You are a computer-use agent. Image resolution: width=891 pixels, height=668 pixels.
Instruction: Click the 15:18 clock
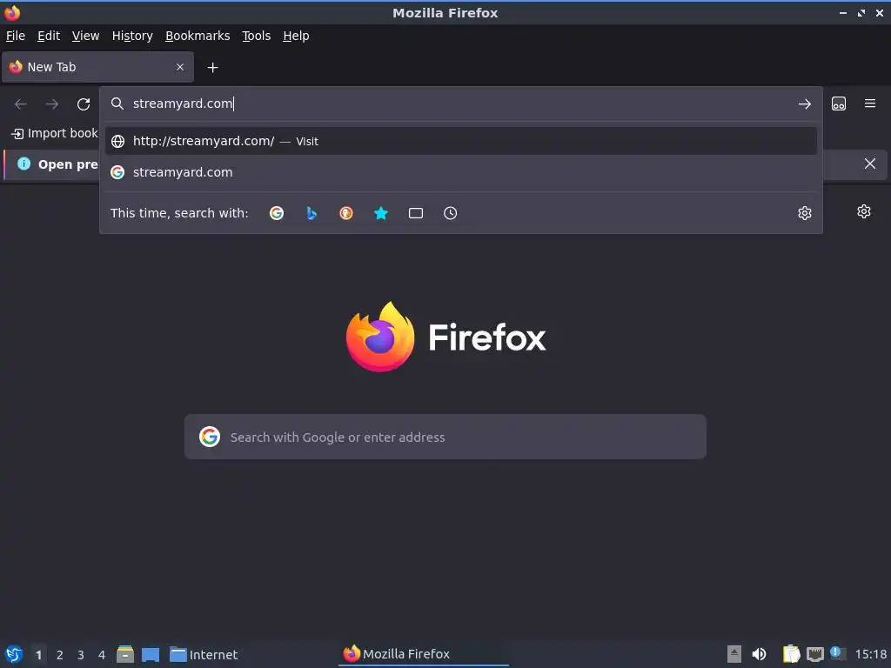(x=871, y=654)
